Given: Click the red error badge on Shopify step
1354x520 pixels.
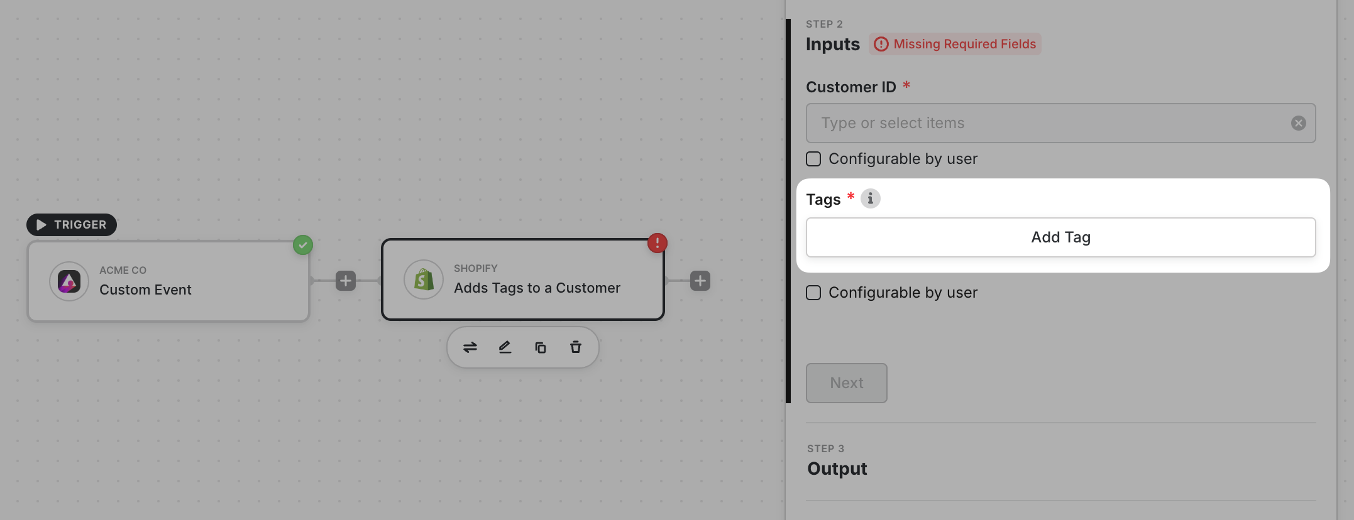Looking at the screenshot, I should (x=657, y=243).
